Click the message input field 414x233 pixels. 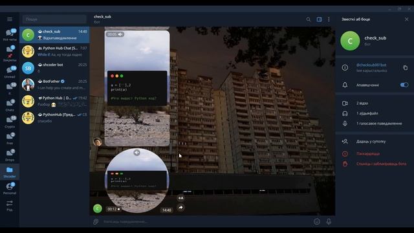(206, 221)
